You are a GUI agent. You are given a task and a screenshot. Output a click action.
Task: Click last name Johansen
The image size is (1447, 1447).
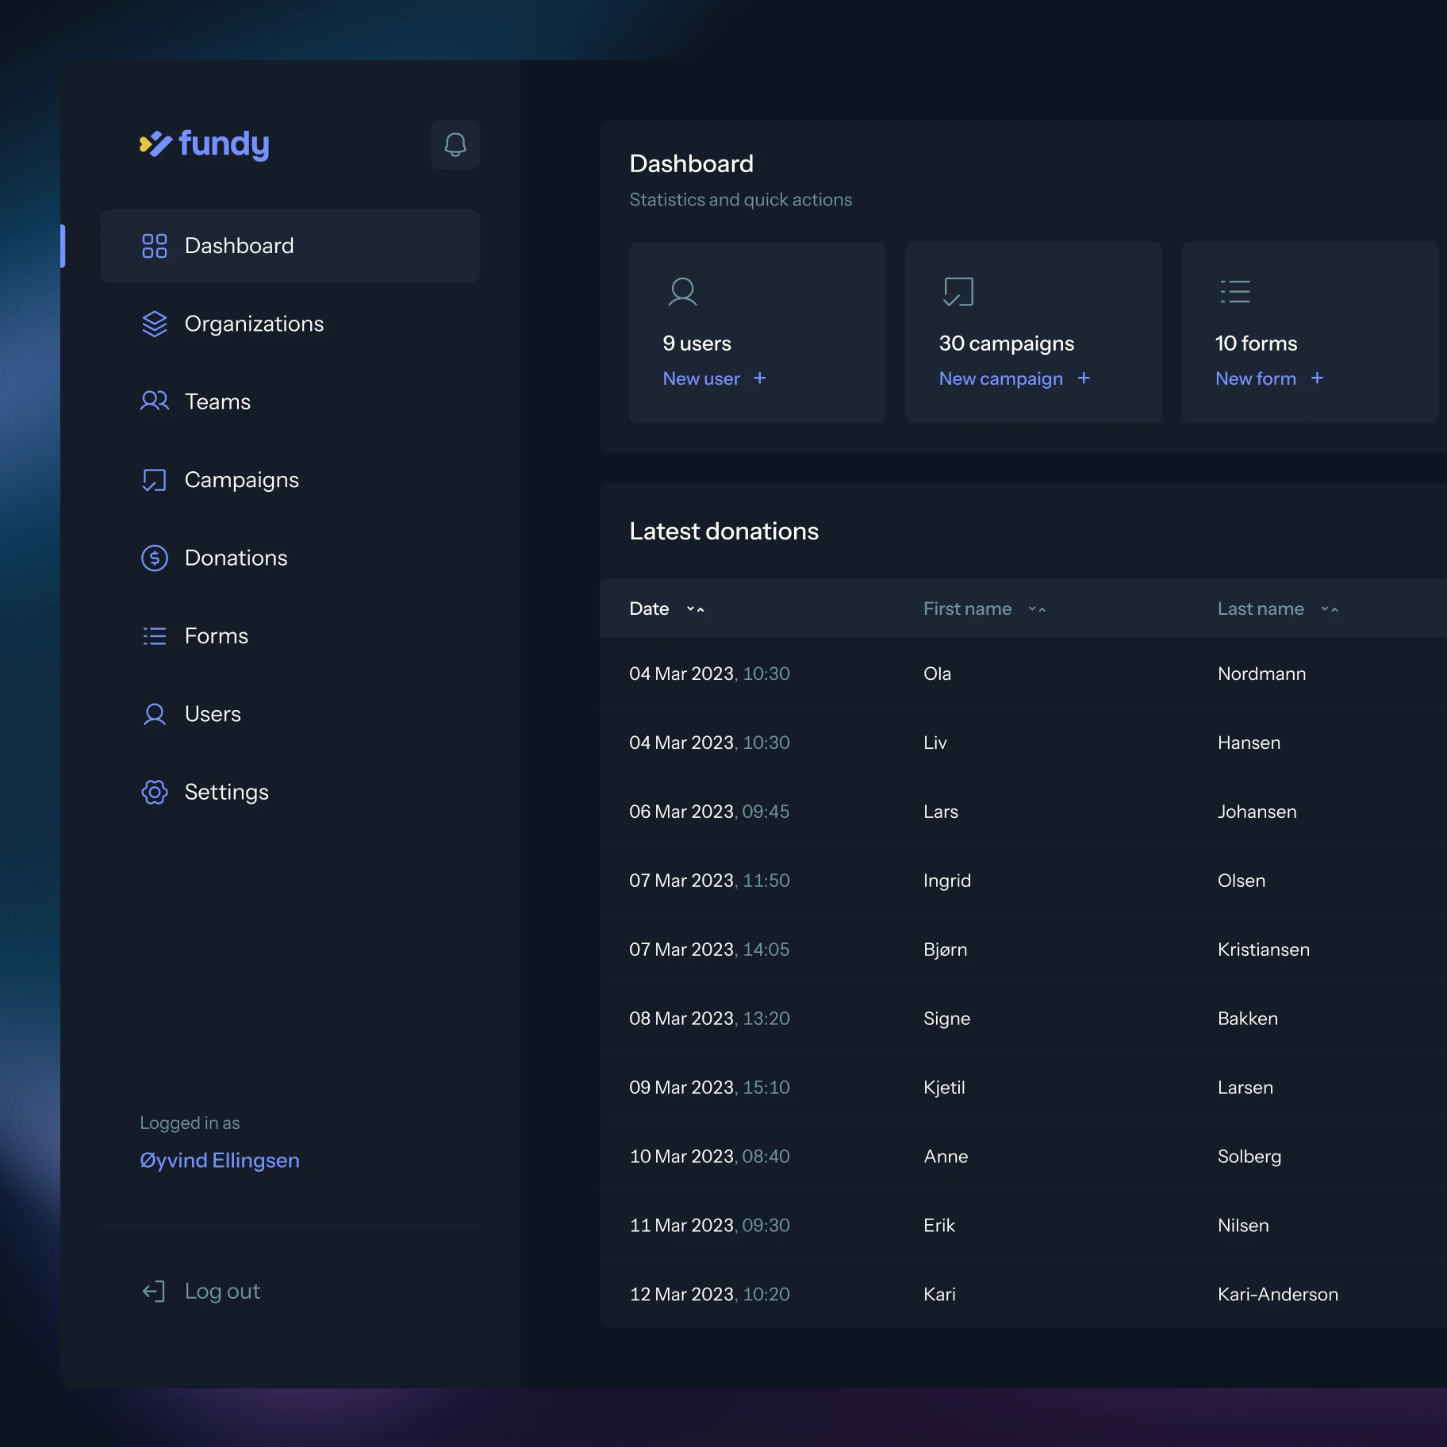[x=1257, y=812]
